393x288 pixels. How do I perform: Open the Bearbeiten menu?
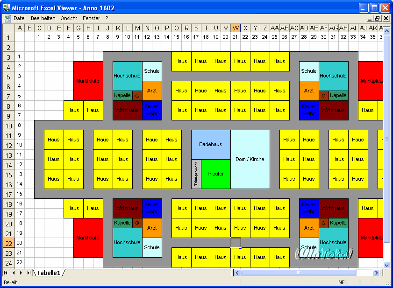coord(43,18)
